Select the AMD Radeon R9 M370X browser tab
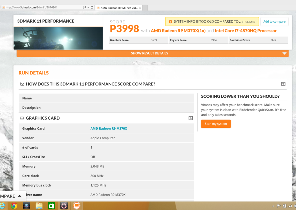This screenshot has width=296, height=210. point(119,8)
